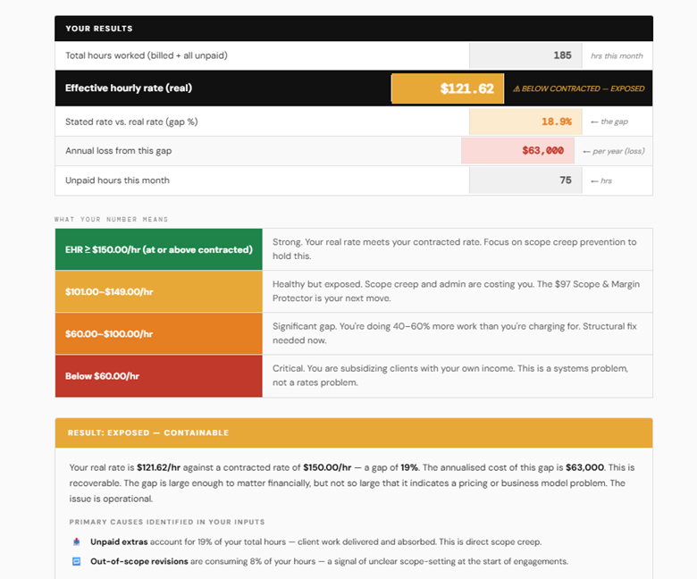This screenshot has height=579, width=697.
Task: Click the 'Result: Exposed — Containable' banner
Action: tap(353, 432)
